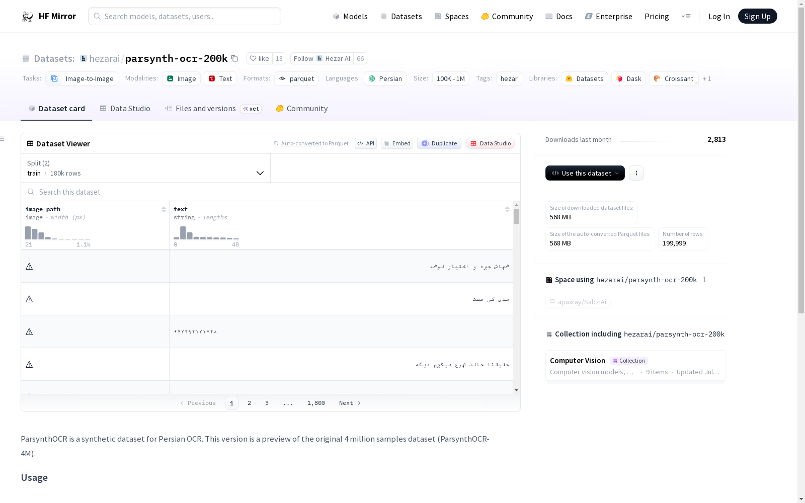Image resolution: width=805 pixels, height=503 pixels.
Task: Click the HF Mirror logo icon
Action: point(28,17)
